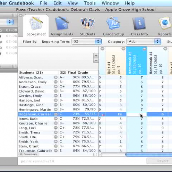Select the Homework #4 assignment column header
The width and height of the screenshot is (172, 172).
click(x=158, y=61)
